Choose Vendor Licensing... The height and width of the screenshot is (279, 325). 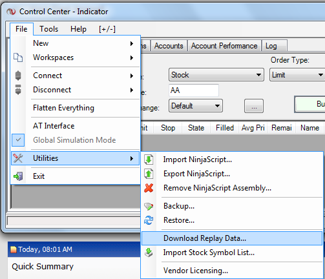(232, 271)
